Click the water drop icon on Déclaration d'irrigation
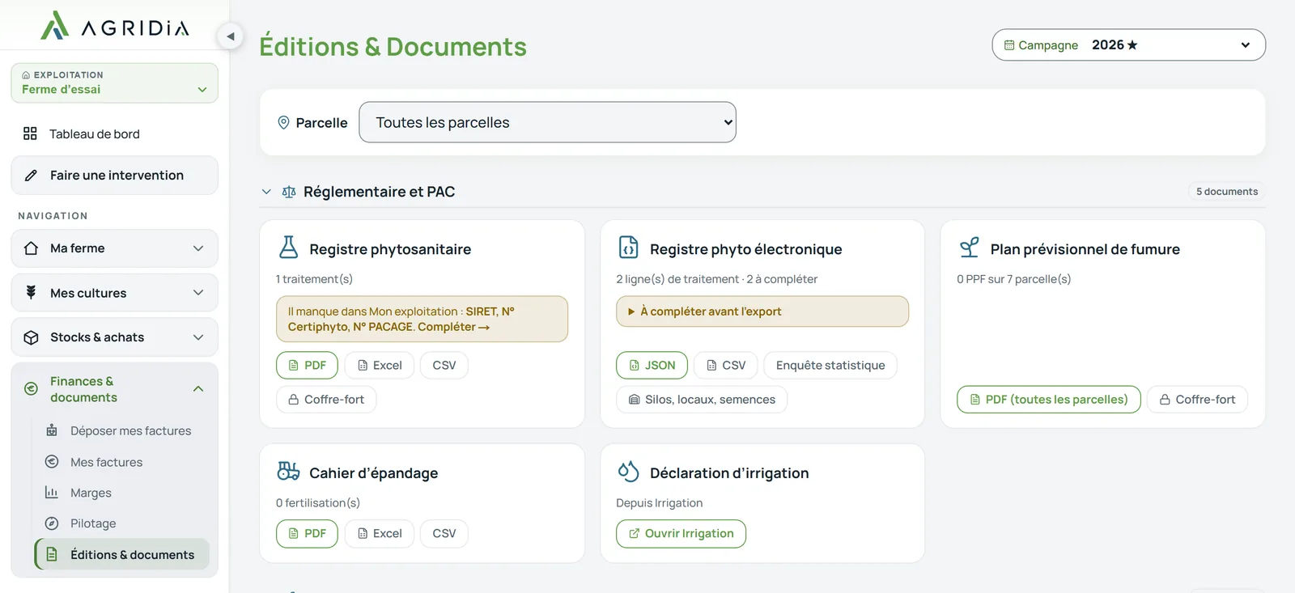This screenshot has height=593, width=1295. click(629, 471)
